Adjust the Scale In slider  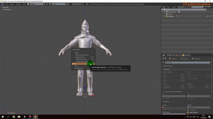pyautogui.click(x=174, y=86)
